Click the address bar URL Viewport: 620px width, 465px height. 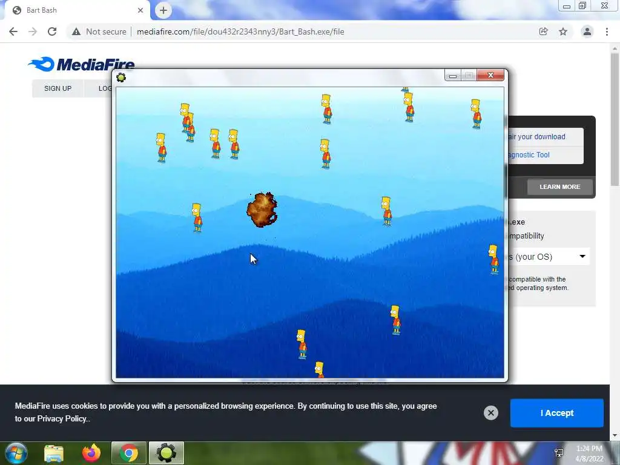pos(240,31)
